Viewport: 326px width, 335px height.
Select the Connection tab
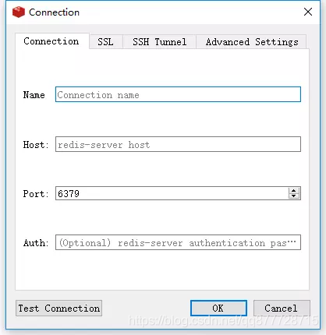51,41
